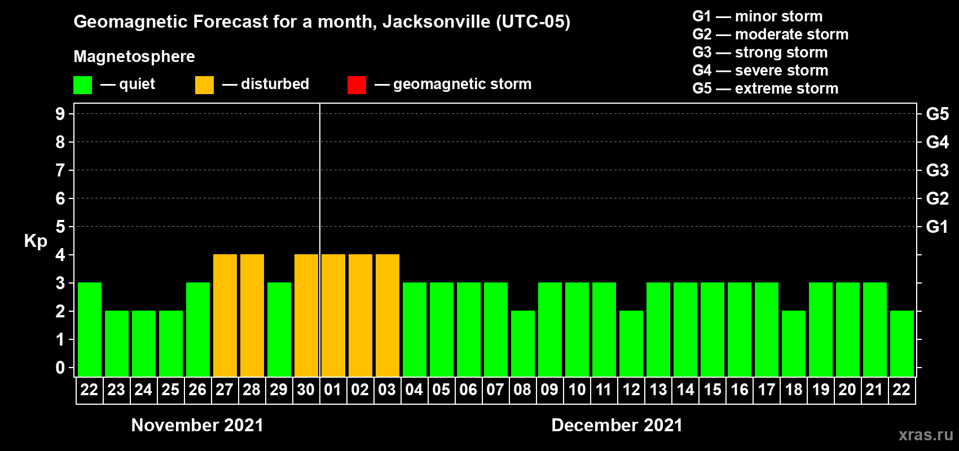
Task: Click date label 07 on the axis
Action: coord(495,390)
